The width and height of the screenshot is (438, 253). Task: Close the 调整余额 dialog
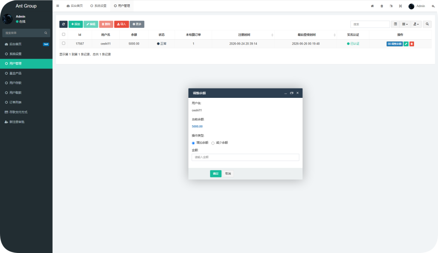point(298,93)
